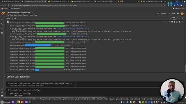The image size is (186, 104).
Task: Switch to the tiiuae/falcon-7b Hugging Face tab
Action: click(x=58, y=2)
